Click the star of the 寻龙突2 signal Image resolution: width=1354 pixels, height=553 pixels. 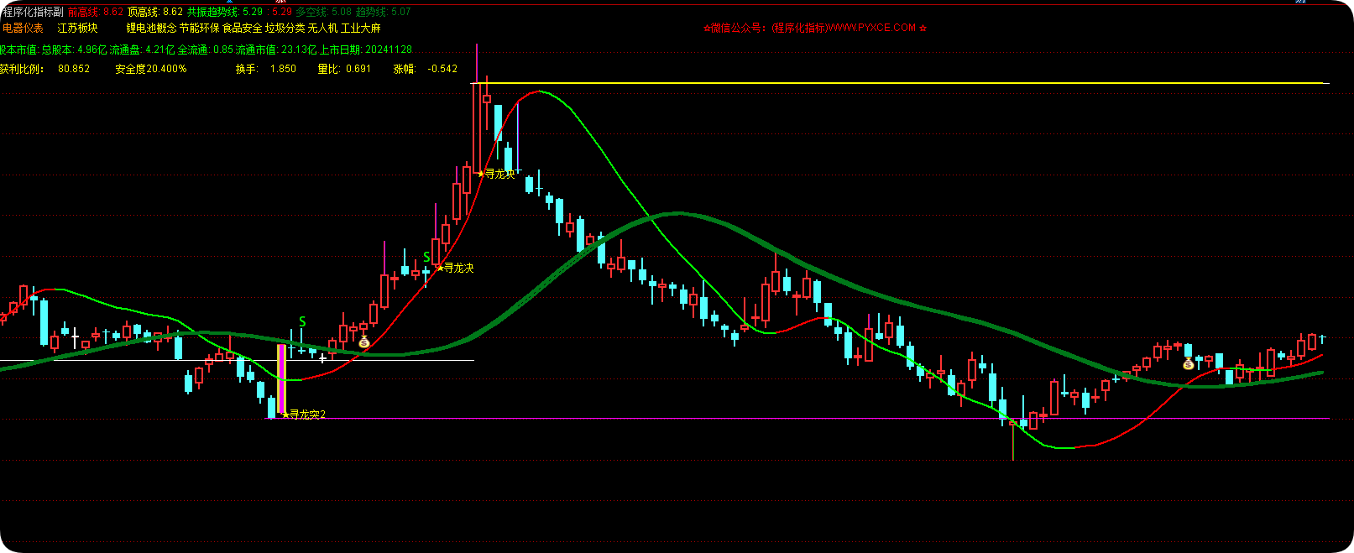285,414
